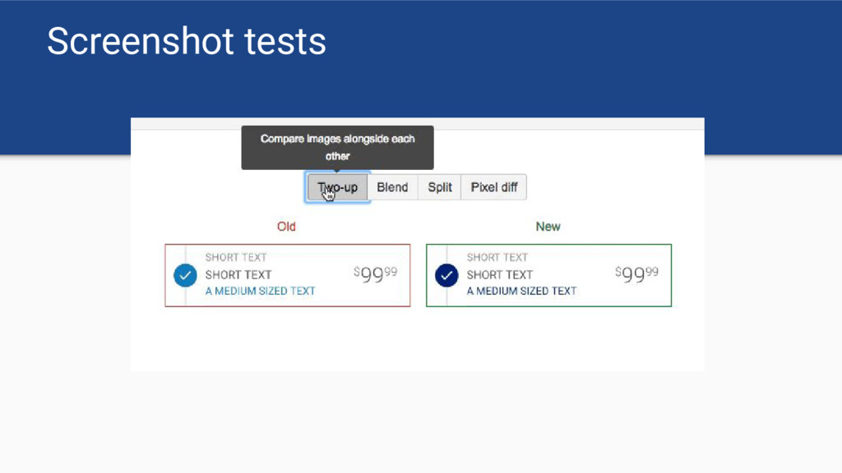Click the dark navy checkmark in New card

point(446,275)
